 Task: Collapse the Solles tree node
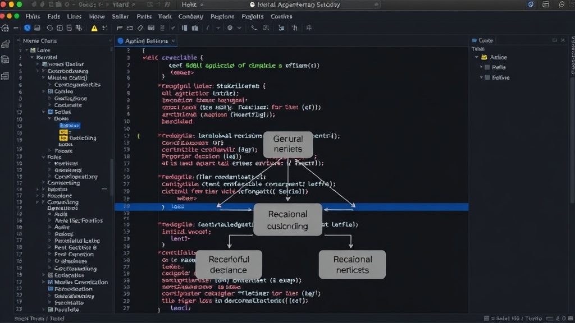click(44, 112)
